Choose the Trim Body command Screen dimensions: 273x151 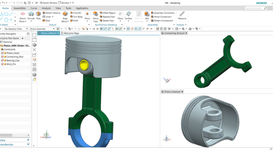(76, 17)
